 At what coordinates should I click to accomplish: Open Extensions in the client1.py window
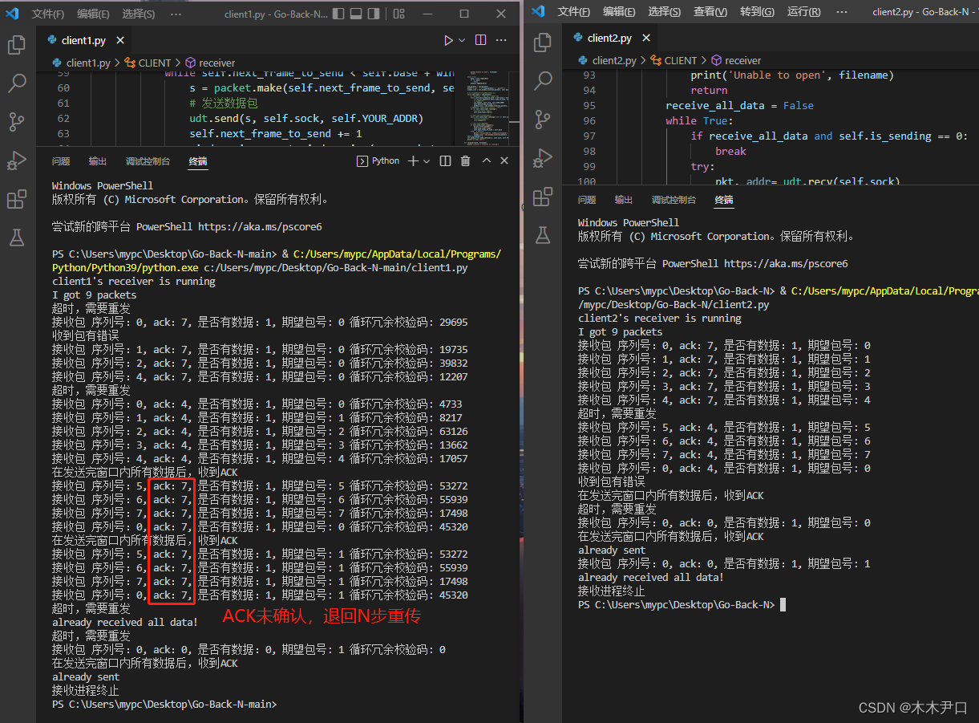pyautogui.click(x=16, y=198)
